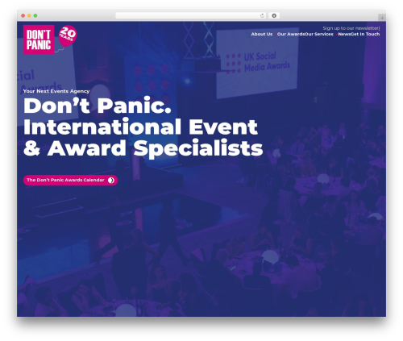
Task: Minimize the window with the yellow button
Action: [x=29, y=16]
